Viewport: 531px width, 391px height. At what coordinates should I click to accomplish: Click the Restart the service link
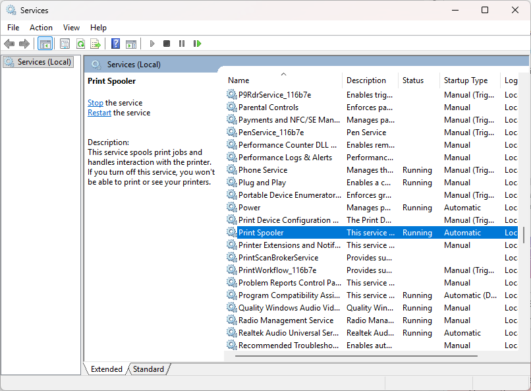coord(99,113)
